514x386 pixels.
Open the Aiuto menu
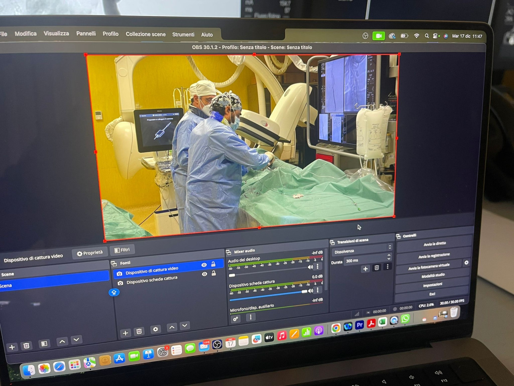207,35
